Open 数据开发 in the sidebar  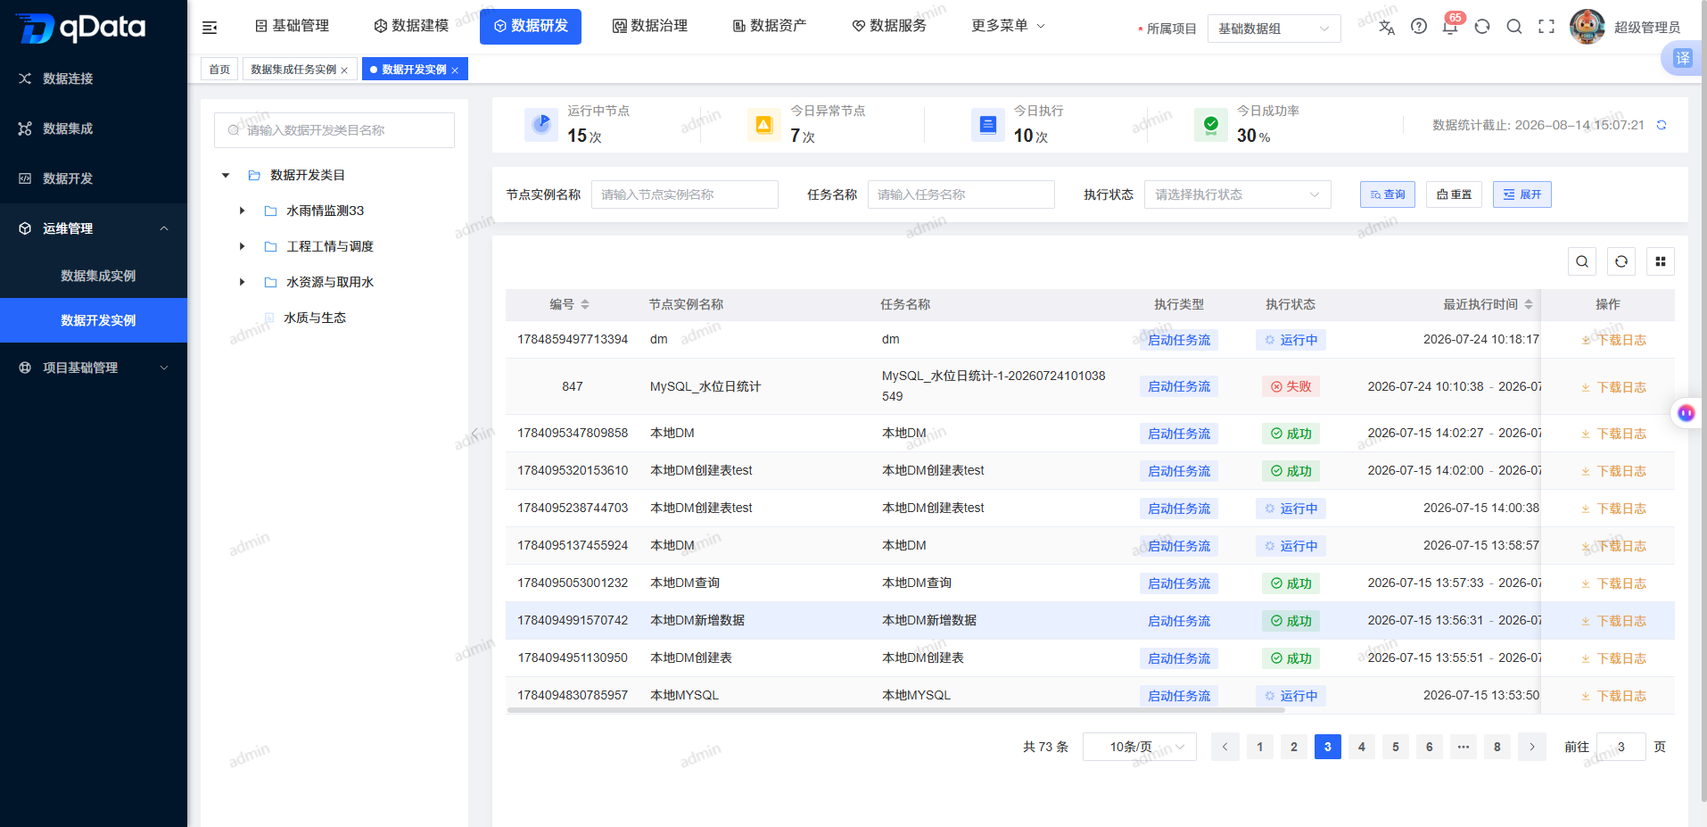coord(94,178)
